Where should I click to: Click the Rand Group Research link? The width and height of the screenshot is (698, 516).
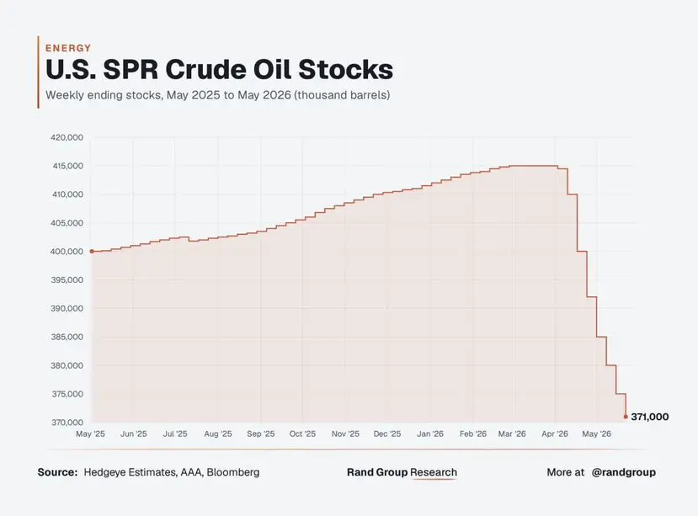pyautogui.click(x=402, y=472)
